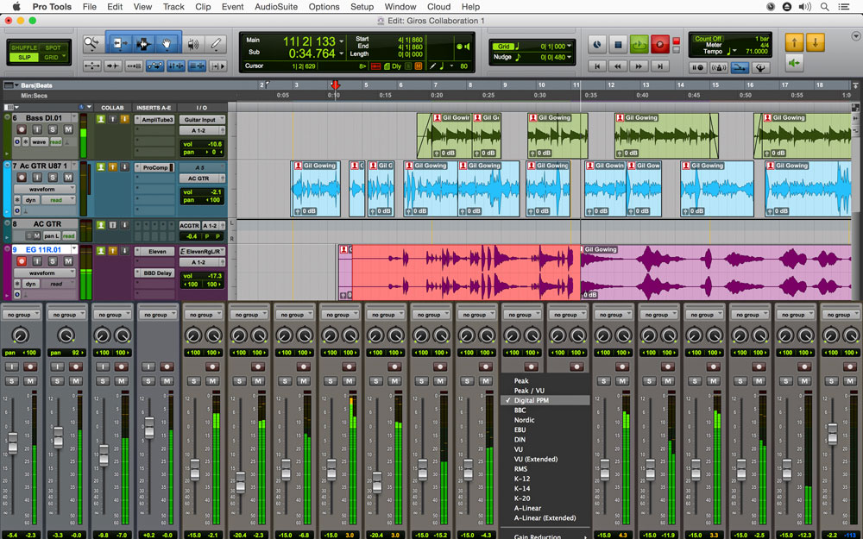Select the Selector tool with waveform icon
Viewport: 863px width, 539px height.
click(x=143, y=43)
